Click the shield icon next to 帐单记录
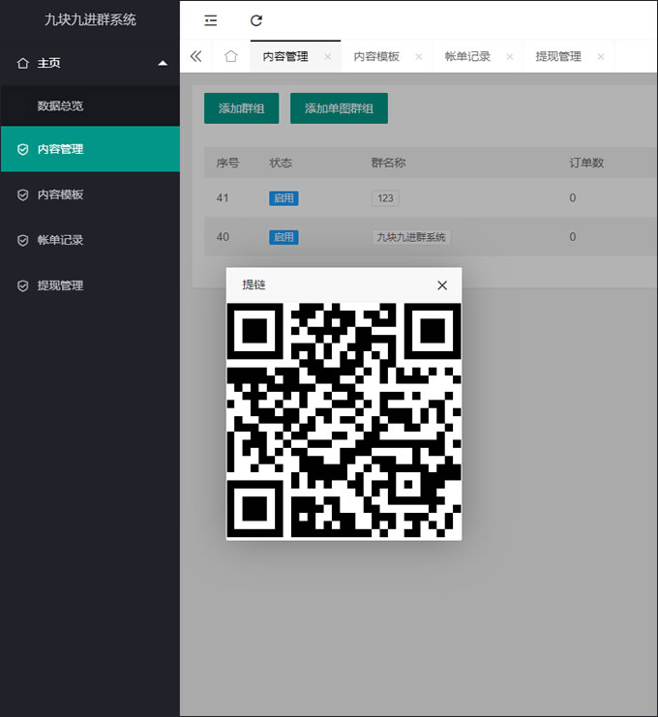Screen dimensions: 658x717 pyautogui.click(x=23, y=241)
